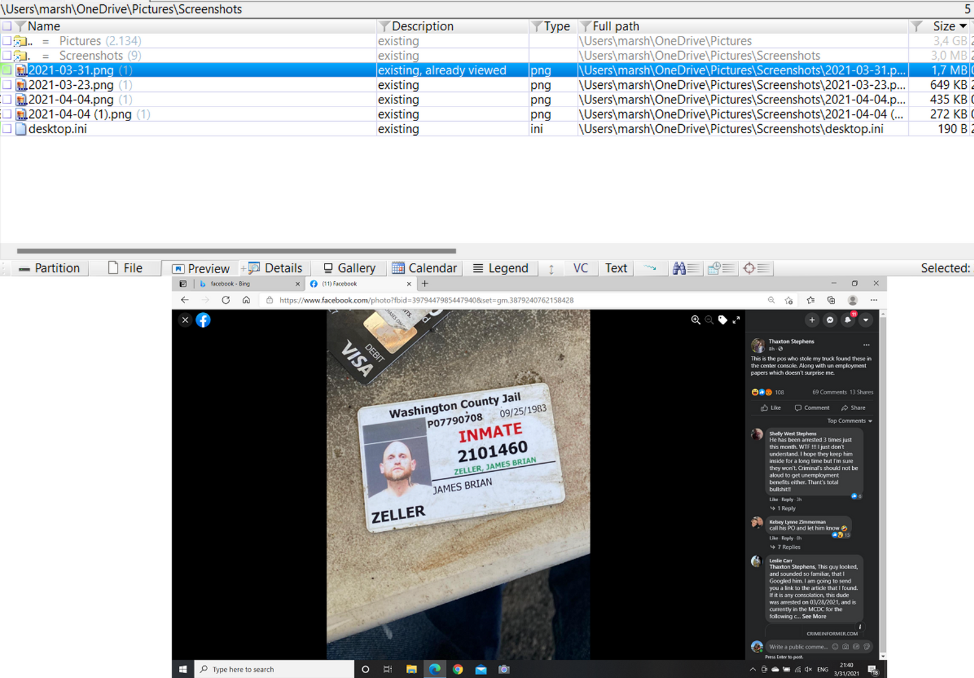Click the Size column sort arrow
This screenshot has width=974, height=678.
click(963, 26)
